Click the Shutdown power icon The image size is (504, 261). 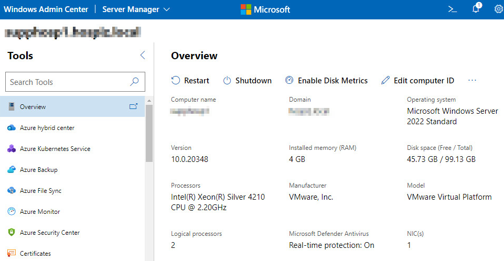click(227, 80)
